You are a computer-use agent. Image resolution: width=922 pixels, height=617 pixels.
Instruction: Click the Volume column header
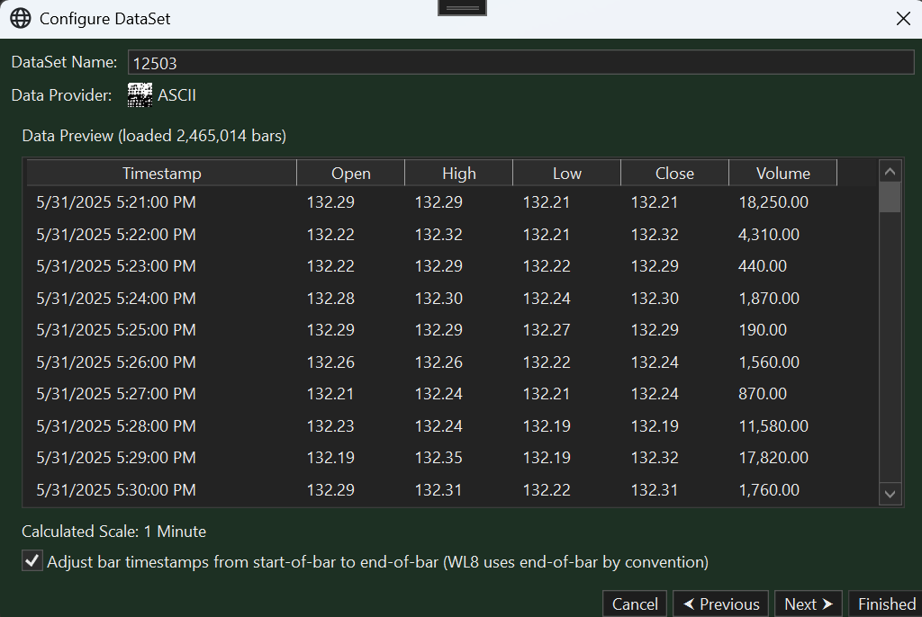pos(782,174)
